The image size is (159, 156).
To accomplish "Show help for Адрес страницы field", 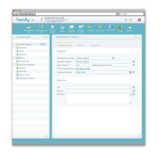I will click(x=134, y=65).
